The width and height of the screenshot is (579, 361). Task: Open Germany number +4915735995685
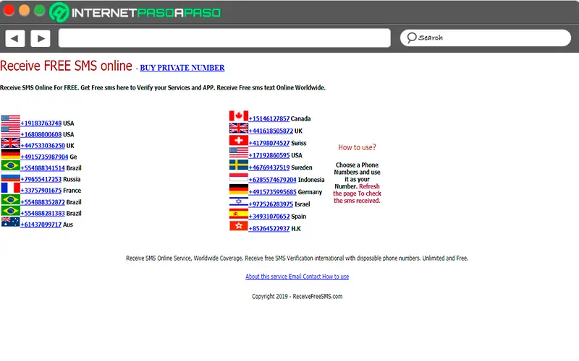(273, 192)
